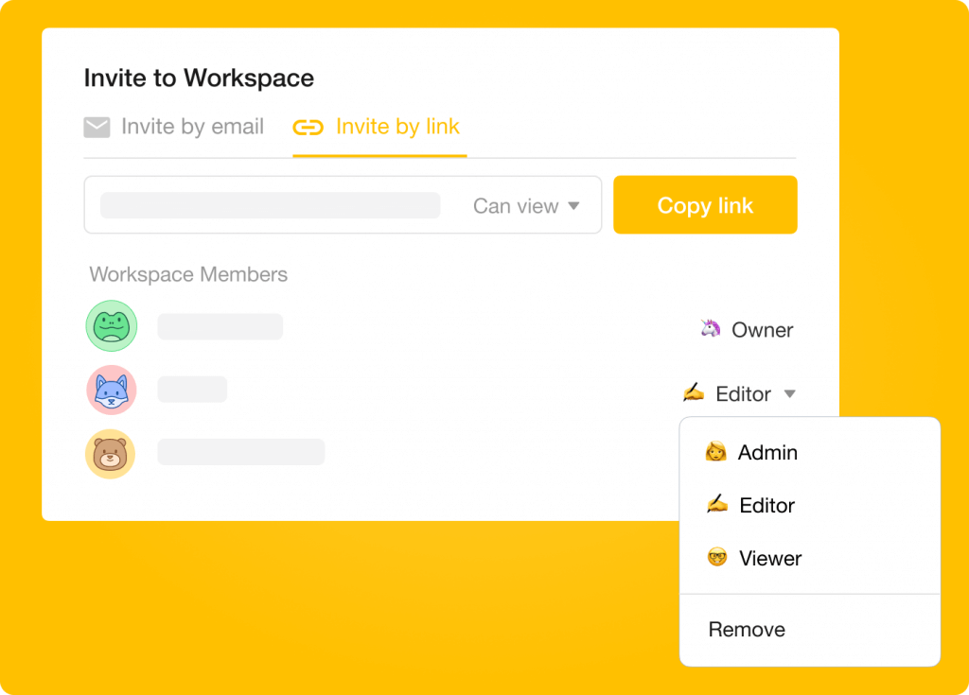This screenshot has width=969, height=695.
Task: Select Admin from the role menu
Action: (767, 452)
